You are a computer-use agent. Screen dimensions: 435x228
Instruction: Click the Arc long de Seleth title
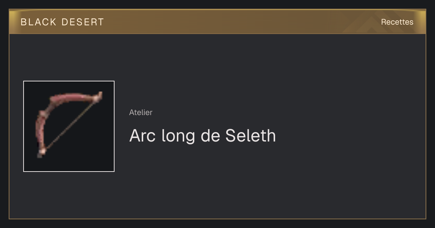[x=203, y=136]
